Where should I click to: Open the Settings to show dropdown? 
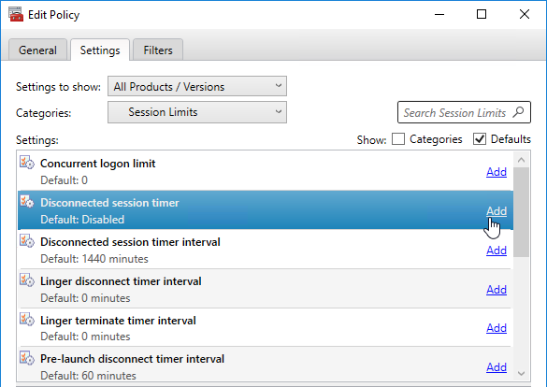197,86
